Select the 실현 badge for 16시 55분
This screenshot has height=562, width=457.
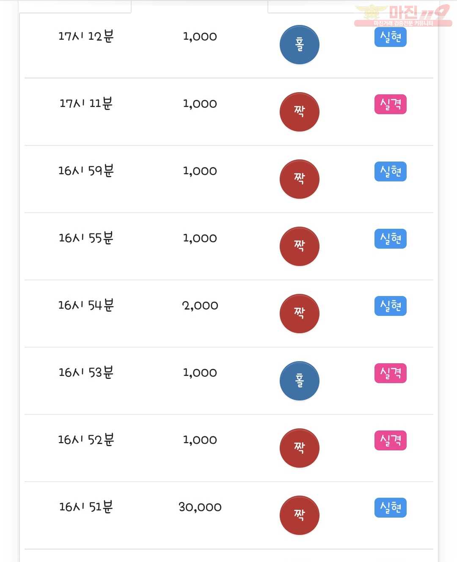point(390,239)
